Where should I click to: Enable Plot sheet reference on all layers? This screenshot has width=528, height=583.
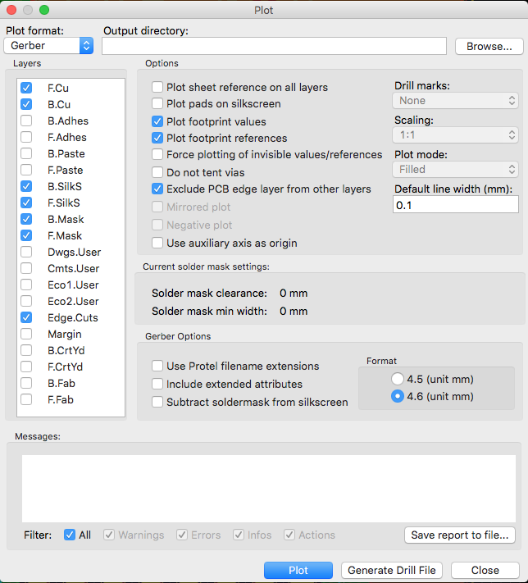click(157, 87)
